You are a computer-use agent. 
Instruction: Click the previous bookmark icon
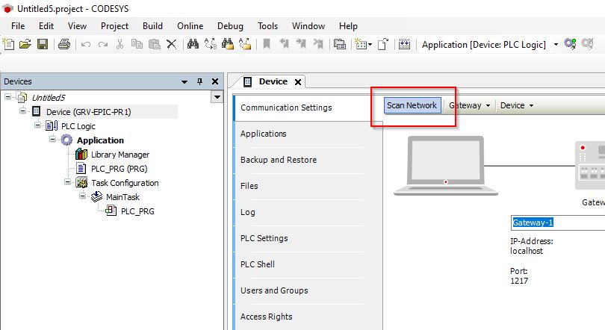click(x=284, y=44)
